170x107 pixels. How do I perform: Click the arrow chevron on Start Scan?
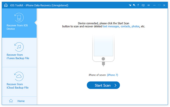coord(116,85)
